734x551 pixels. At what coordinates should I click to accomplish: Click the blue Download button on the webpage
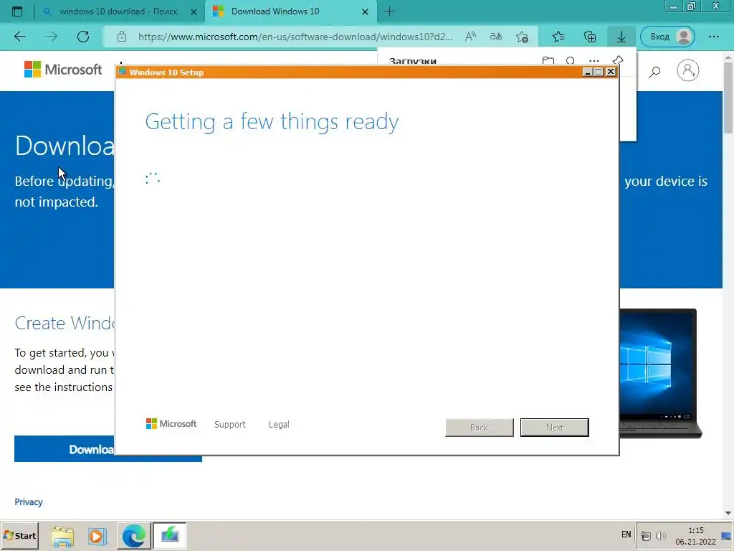click(65, 449)
